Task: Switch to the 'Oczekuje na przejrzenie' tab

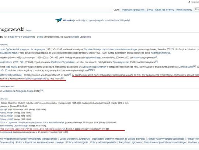Action: (x=133, y=10)
